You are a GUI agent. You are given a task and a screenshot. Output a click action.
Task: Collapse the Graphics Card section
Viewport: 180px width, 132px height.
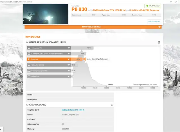(x=112, y=105)
